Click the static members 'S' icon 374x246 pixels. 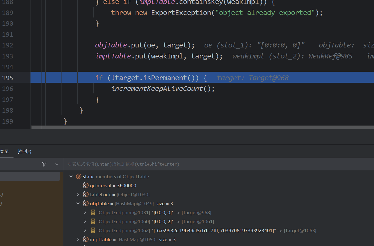[x=79, y=177]
